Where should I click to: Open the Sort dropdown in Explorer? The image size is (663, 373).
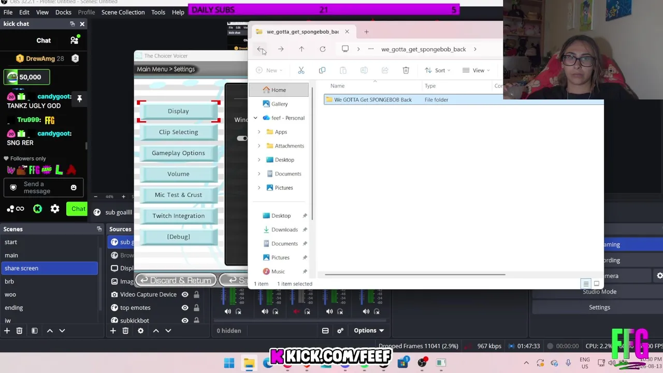tap(438, 70)
